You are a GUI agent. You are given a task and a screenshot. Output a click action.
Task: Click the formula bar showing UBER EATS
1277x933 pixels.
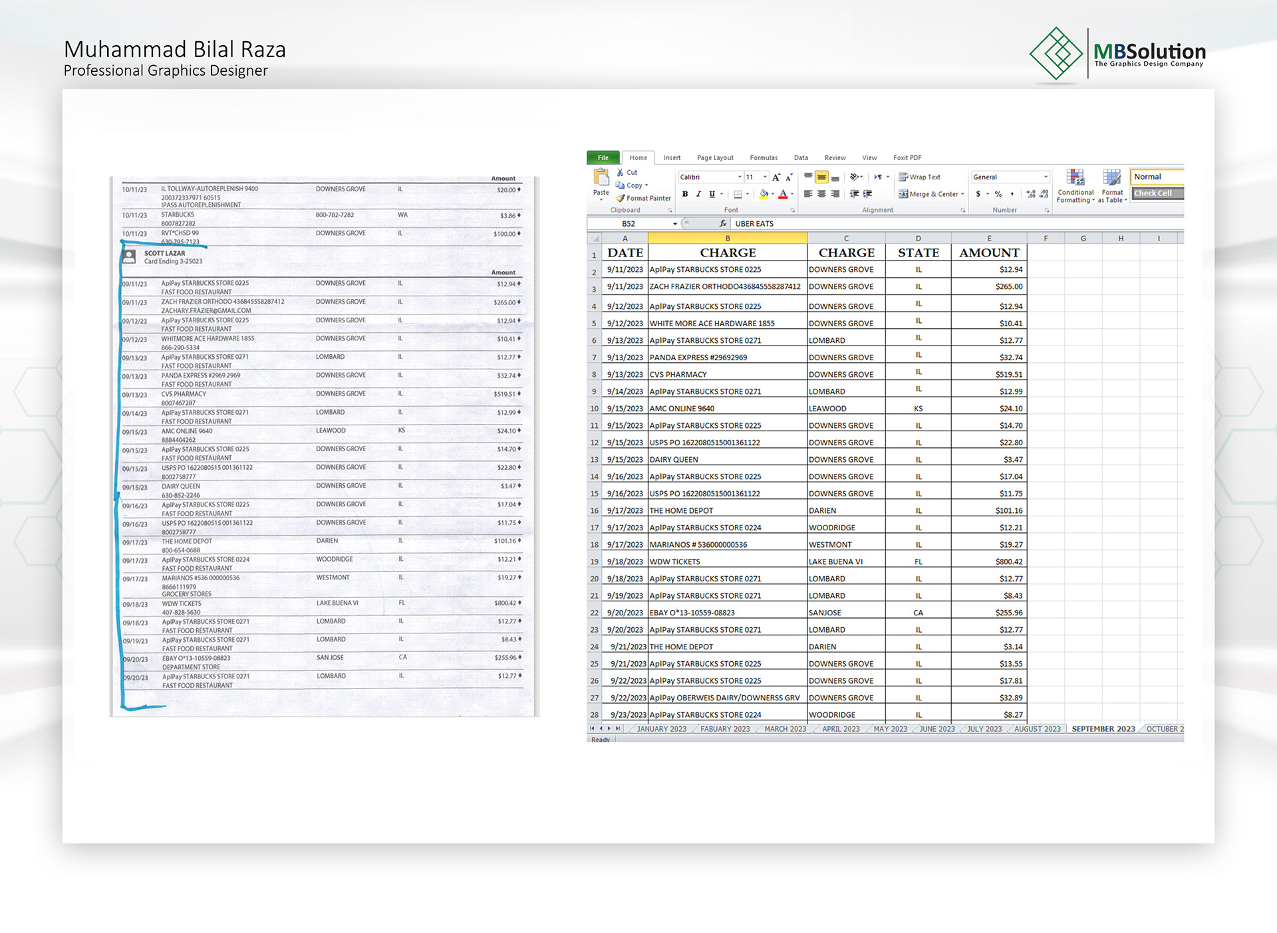(958, 224)
